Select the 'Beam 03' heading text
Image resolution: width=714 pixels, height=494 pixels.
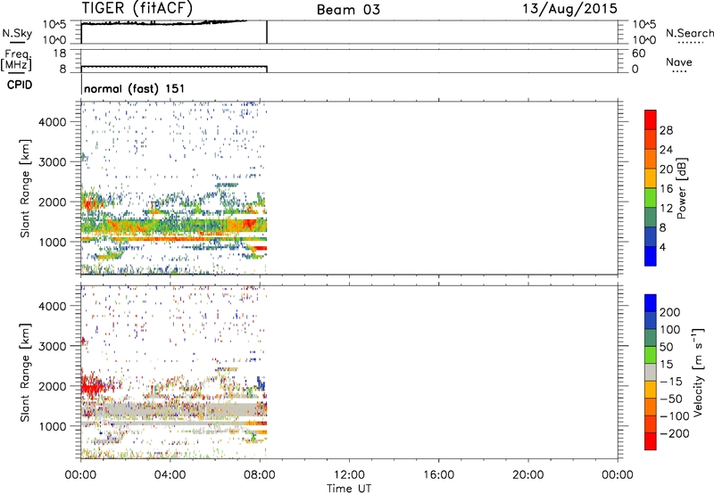click(348, 10)
